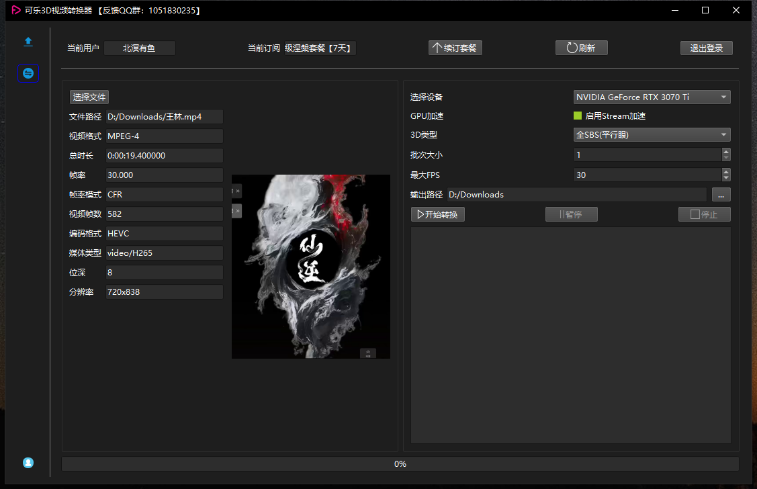Click into the 最大FPS value field
The image size is (757, 489).
coord(648,175)
